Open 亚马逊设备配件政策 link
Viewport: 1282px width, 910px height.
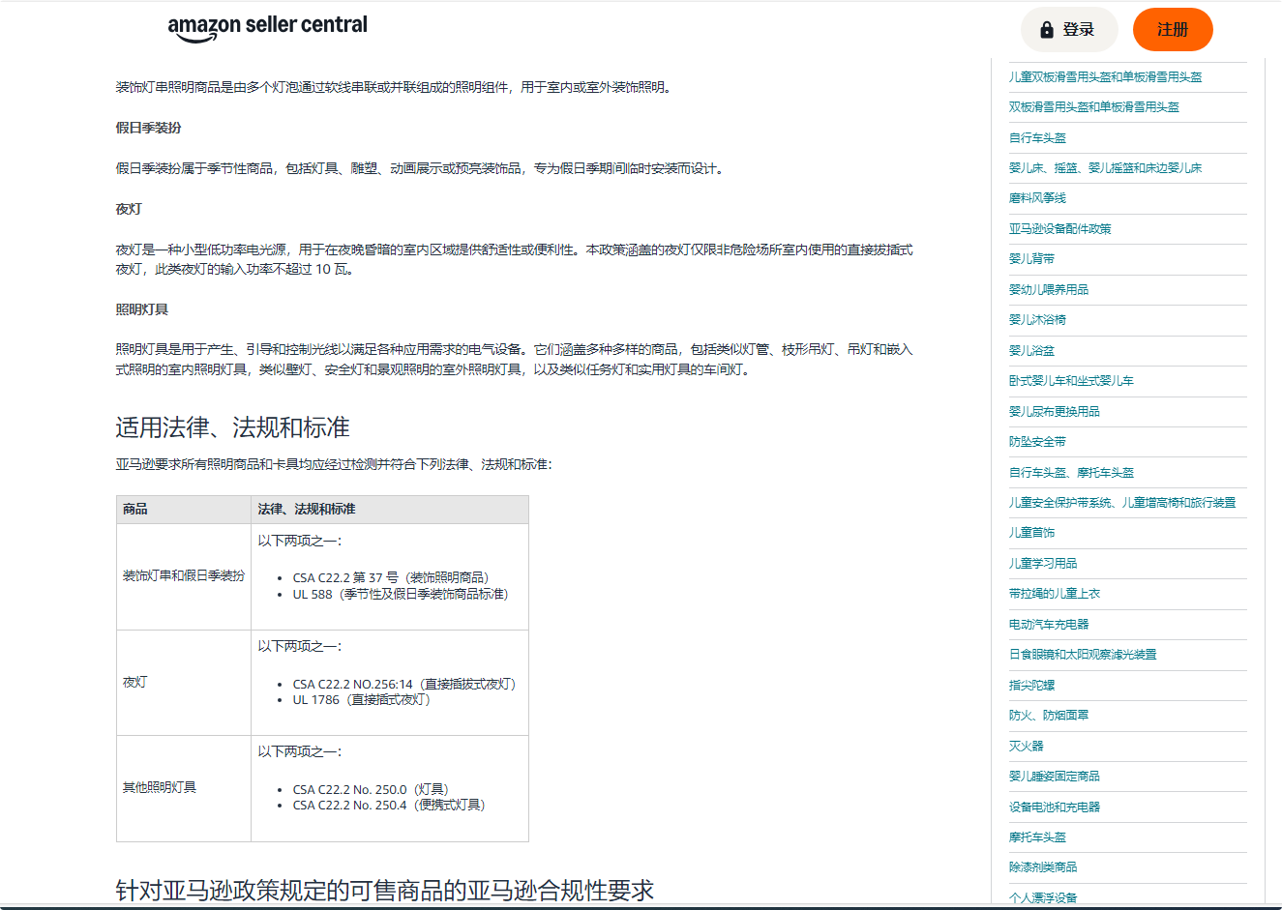click(1059, 229)
